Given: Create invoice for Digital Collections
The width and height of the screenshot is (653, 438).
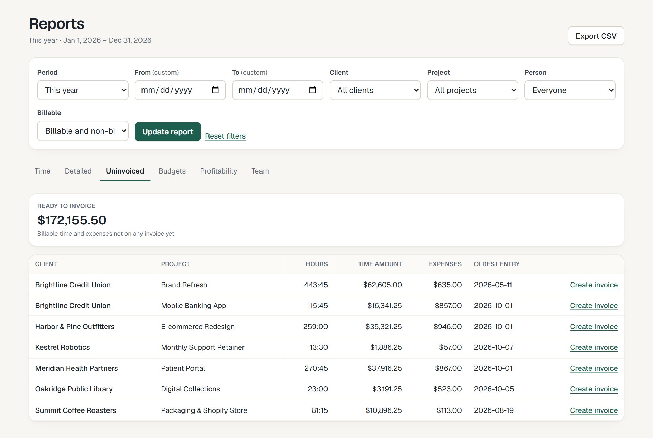Looking at the screenshot, I should coord(594,389).
